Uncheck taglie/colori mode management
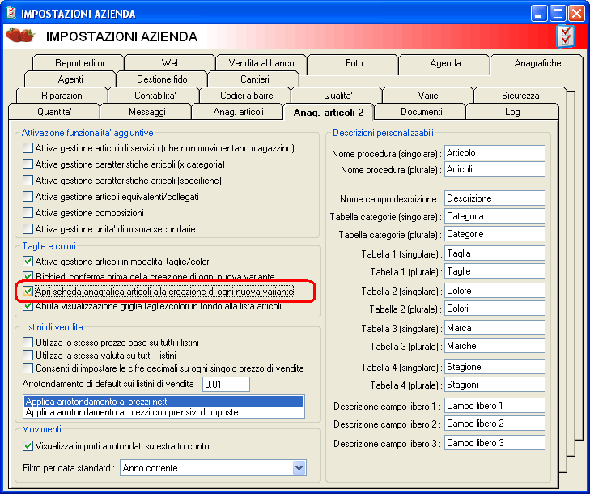The image size is (590, 494). [x=28, y=262]
